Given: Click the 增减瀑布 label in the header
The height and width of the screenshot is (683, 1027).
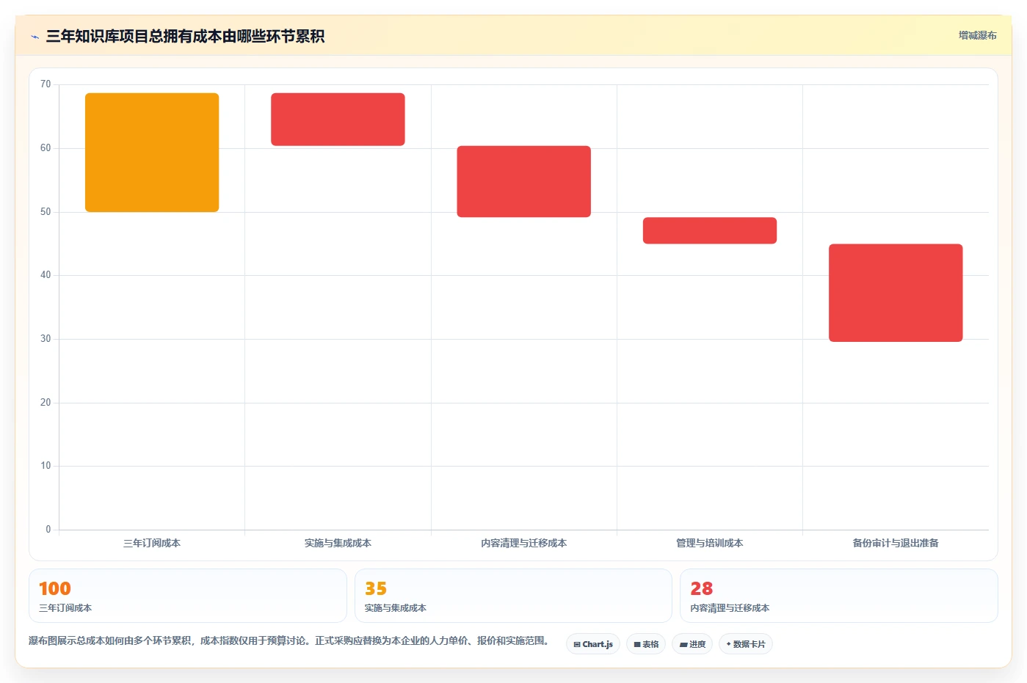Looking at the screenshot, I should tap(977, 35).
